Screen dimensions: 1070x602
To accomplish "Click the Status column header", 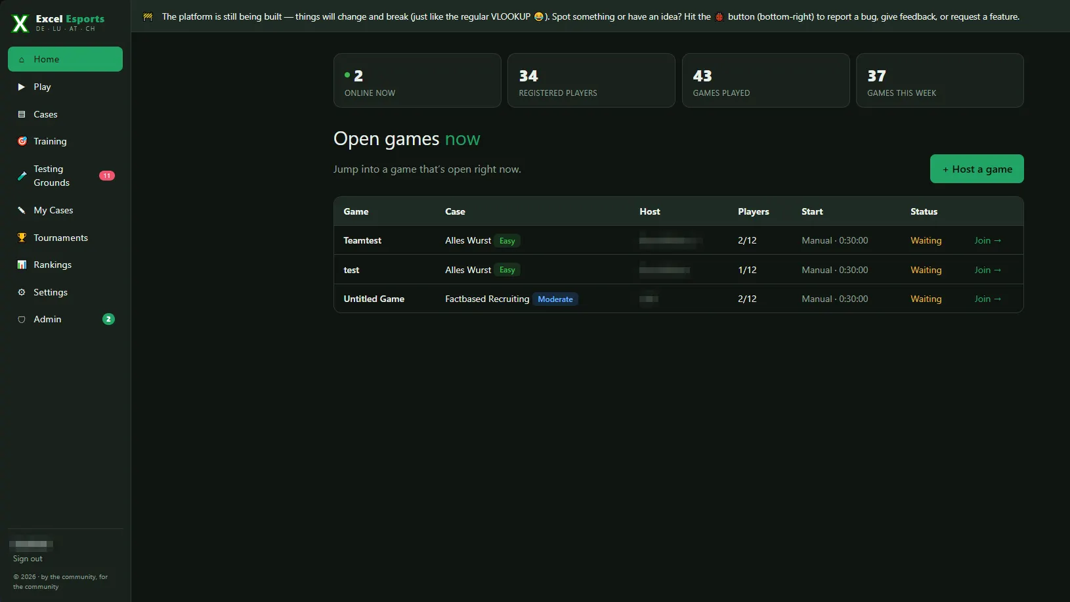I will tap(924, 211).
